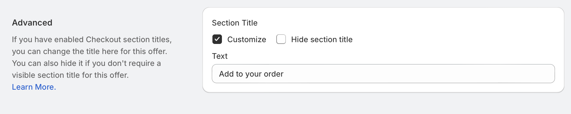Focus the section title Text input field
The width and height of the screenshot is (571, 114).
(383, 74)
